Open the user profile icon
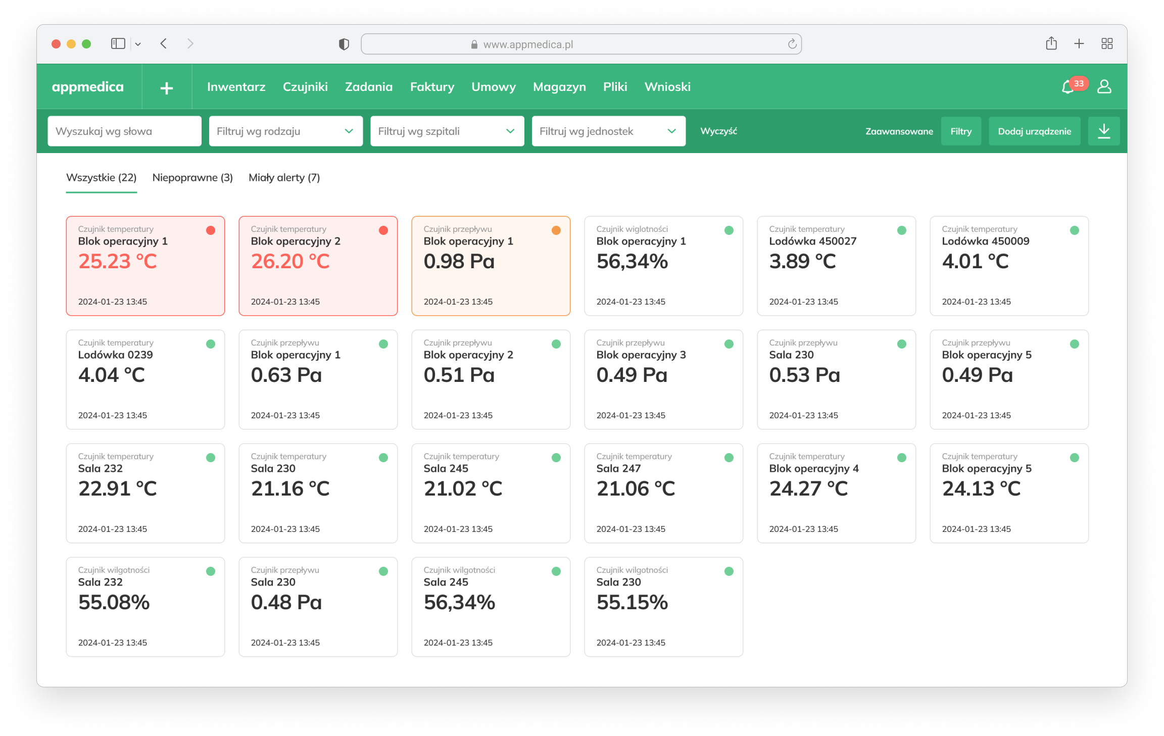This screenshot has height=736, width=1164. pyautogui.click(x=1104, y=87)
